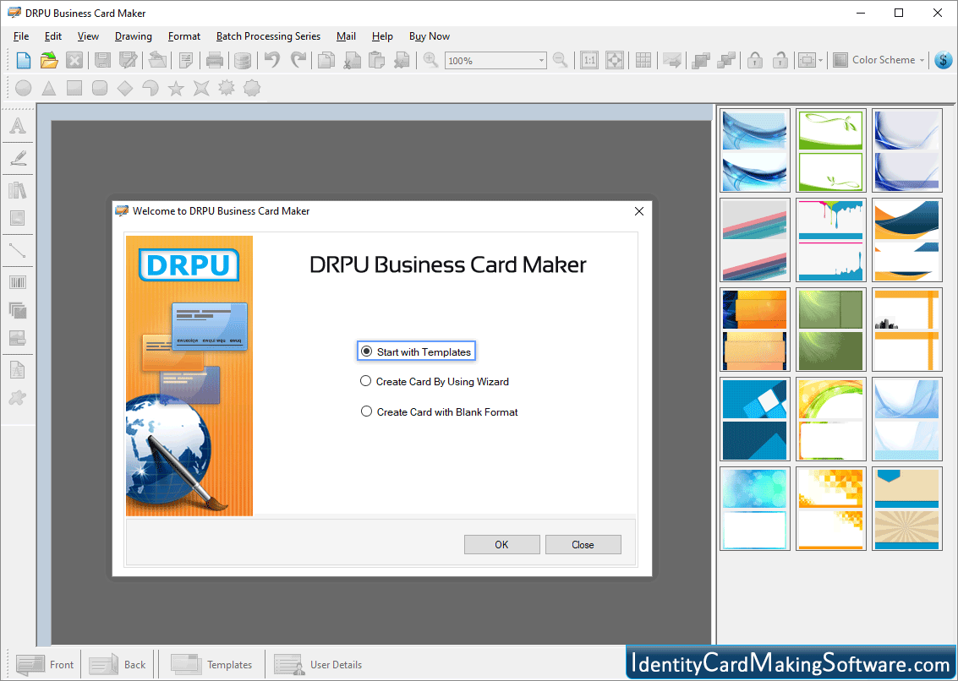Open the Edit menu
Viewport: 958px width, 681px height.
pyautogui.click(x=53, y=36)
